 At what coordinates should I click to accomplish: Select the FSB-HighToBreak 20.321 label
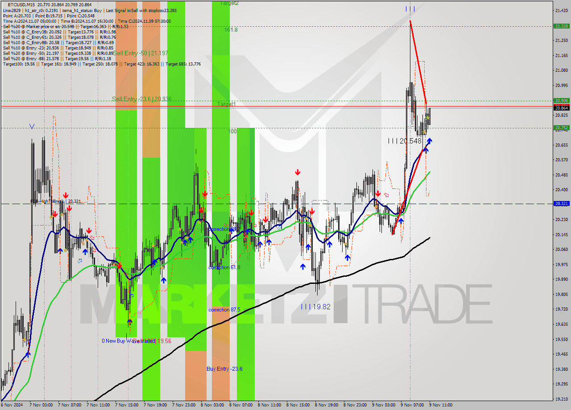click(55, 201)
